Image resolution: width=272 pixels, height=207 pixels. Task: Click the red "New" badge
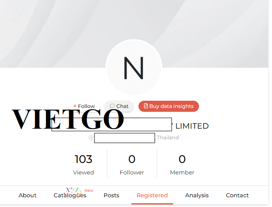[x=89, y=190]
